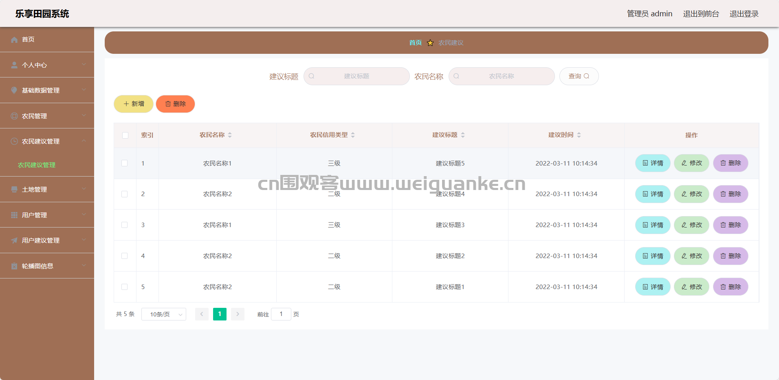Screen dimensions: 779x380
Task: Sort the table by 农民名称 column
Action: click(x=230, y=135)
